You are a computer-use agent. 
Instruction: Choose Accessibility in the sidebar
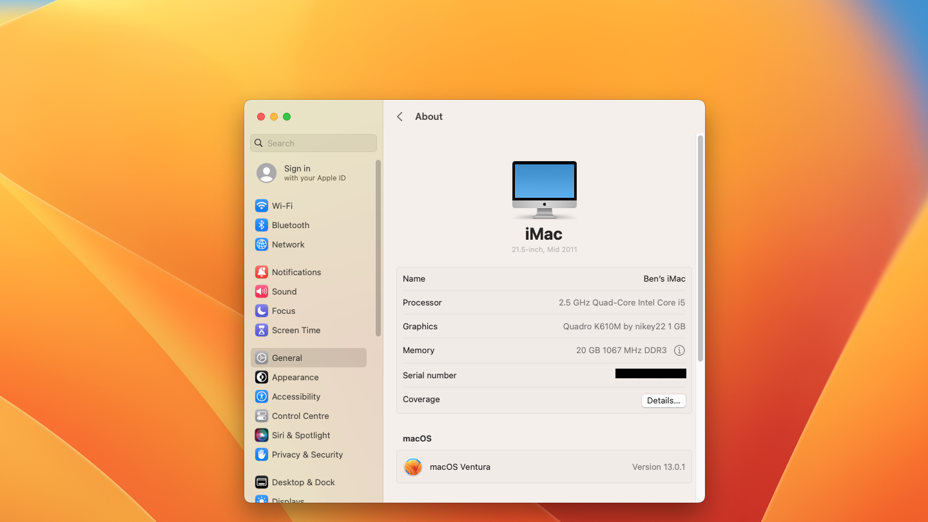click(x=296, y=396)
